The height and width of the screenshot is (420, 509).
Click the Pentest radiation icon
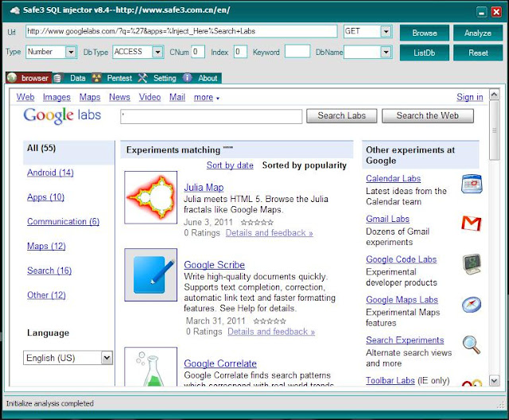(x=97, y=78)
